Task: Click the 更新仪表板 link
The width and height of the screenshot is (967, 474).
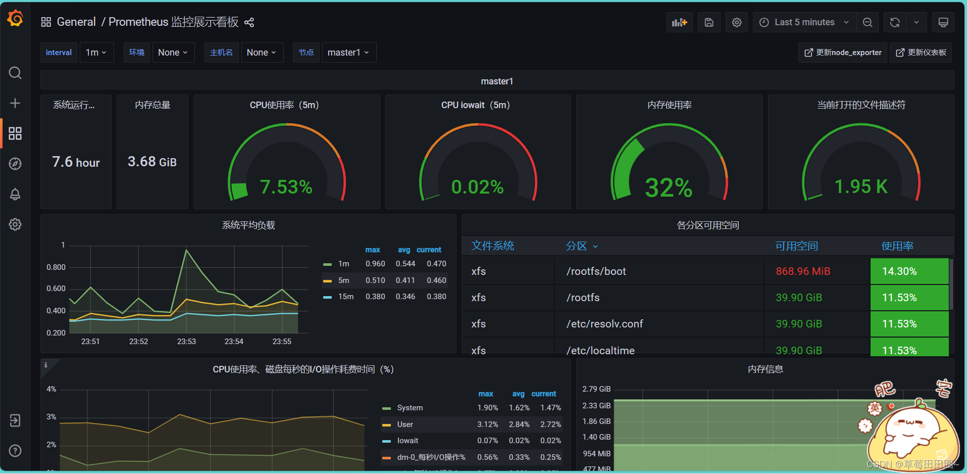Action: [x=921, y=53]
